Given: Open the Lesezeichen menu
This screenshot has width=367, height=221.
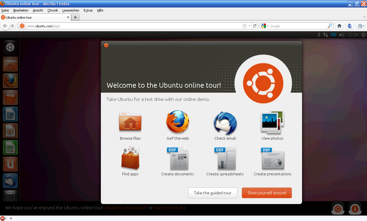Looking at the screenshot, I should click(x=71, y=10).
